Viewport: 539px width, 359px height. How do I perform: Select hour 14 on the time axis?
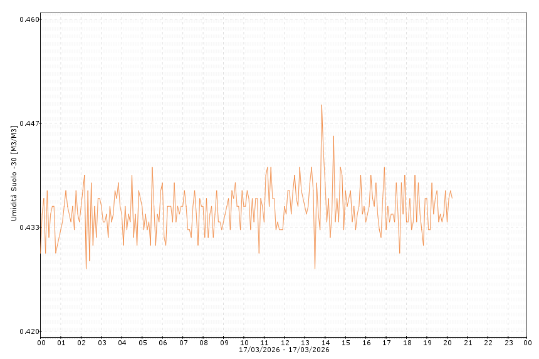click(326, 343)
